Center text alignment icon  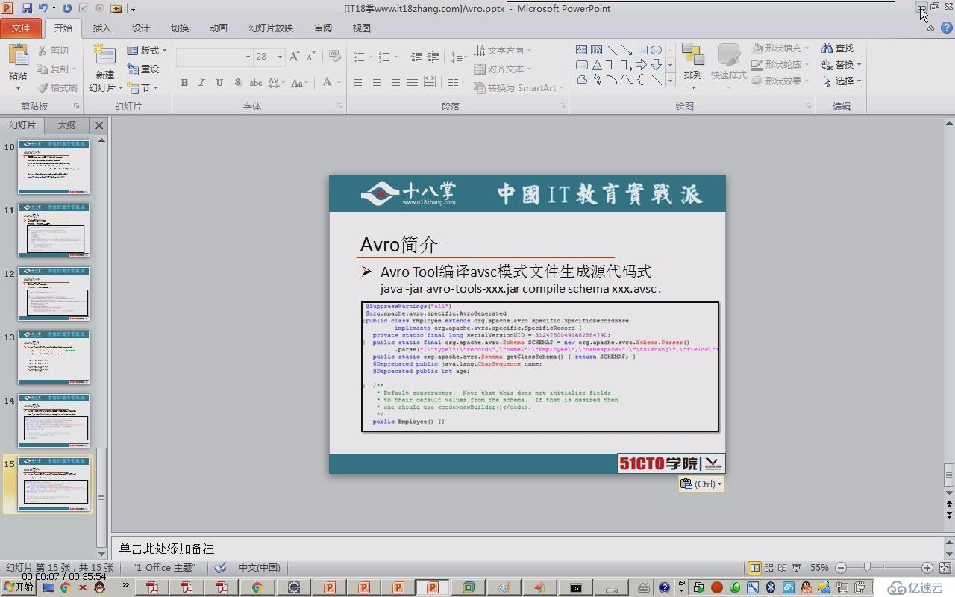377,82
